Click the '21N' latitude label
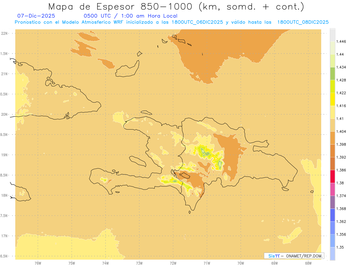Viewport: 346px width, 267px height. click(x=5, y=74)
